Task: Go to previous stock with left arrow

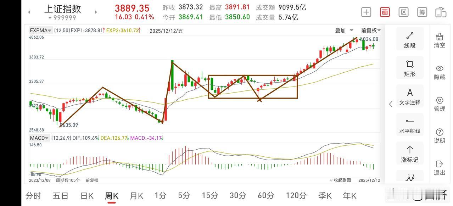Action: click(x=29, y=12)
